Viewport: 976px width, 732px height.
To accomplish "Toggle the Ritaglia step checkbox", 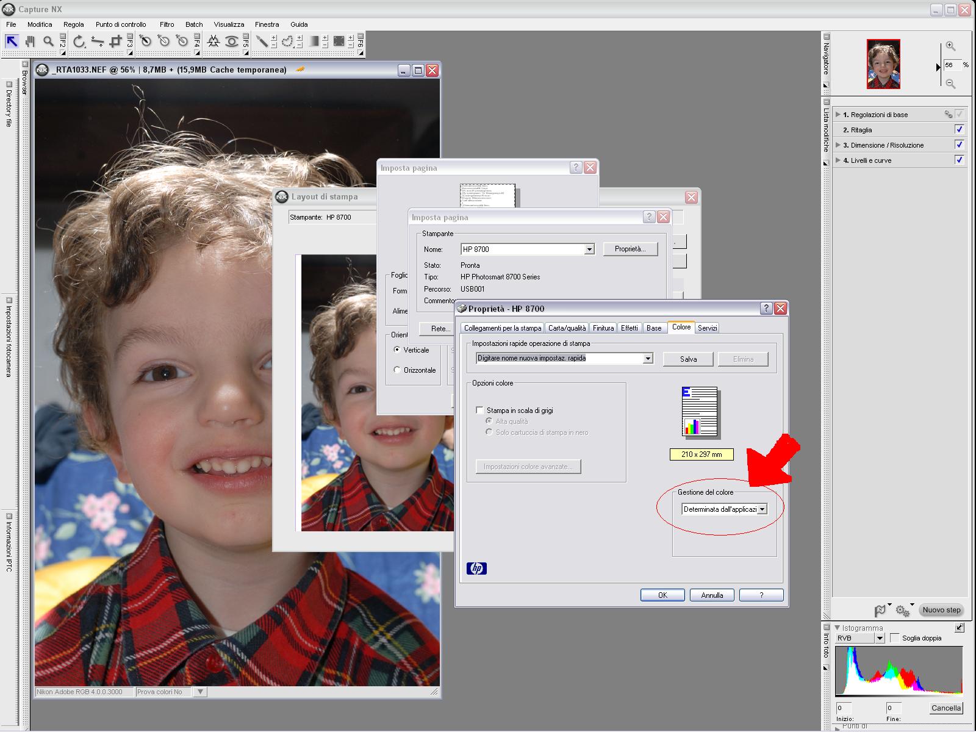I will click(959, 129).
